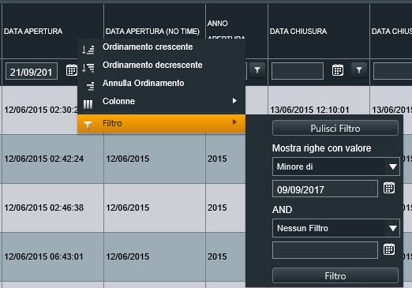
Task: Open the Nessun Filtro condition dropdown
Action: click(x=336, y=228)
